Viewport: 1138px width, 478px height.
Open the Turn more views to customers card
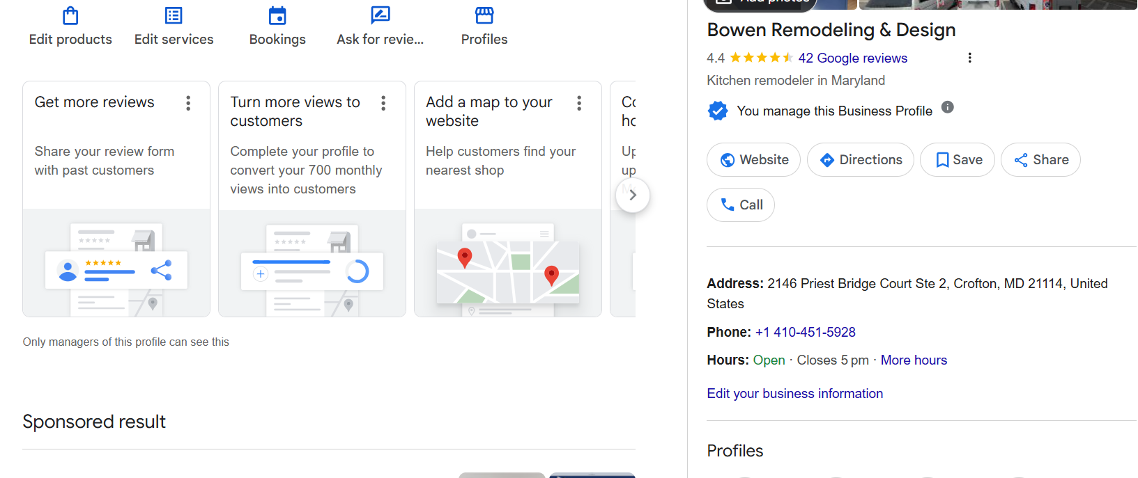coord(312,199)
